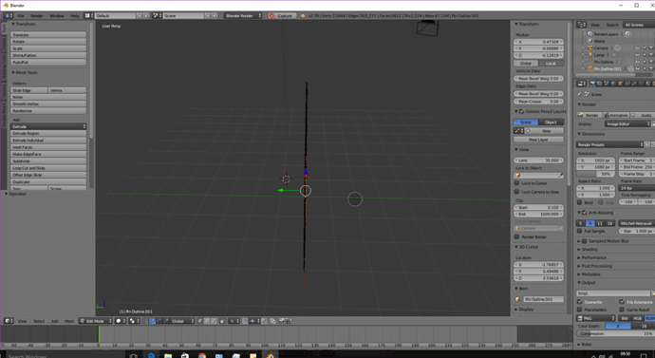The height and width of the screenshot is (358, 655).
Task: Open the Render menu
Action: pyautogui.click(x=37, y=15)
